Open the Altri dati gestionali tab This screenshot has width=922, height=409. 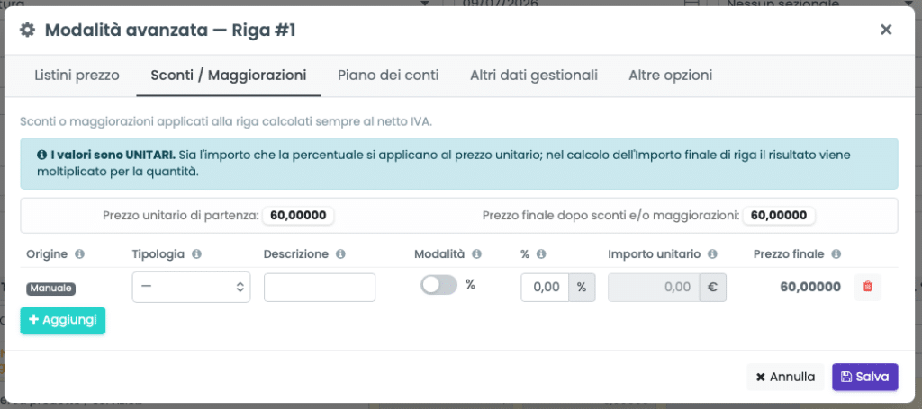point(534,76)
